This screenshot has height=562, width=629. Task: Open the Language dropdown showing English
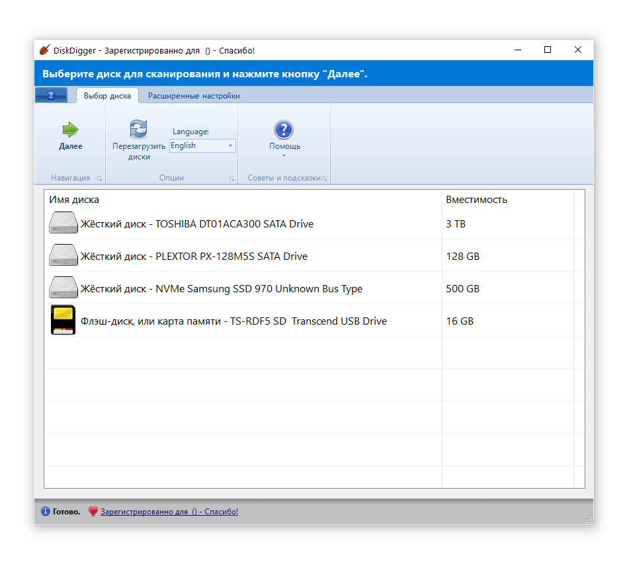[x=202, y=145]
